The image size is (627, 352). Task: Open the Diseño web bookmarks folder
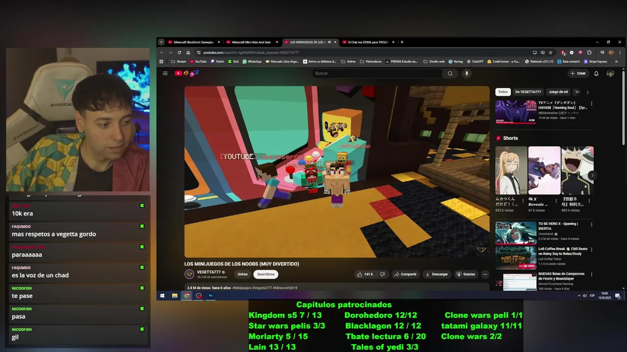[x=434, y=62]
